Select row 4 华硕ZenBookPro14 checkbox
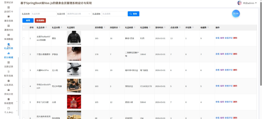 (x=24, y=86)
